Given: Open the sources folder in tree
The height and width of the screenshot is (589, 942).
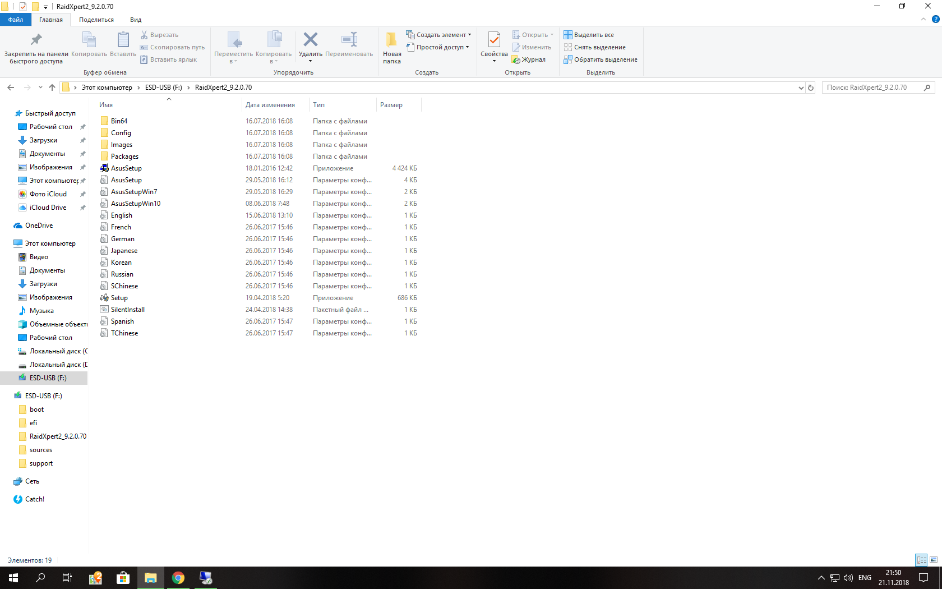Looking at the screenshot, I should click(x=41, y=450).
